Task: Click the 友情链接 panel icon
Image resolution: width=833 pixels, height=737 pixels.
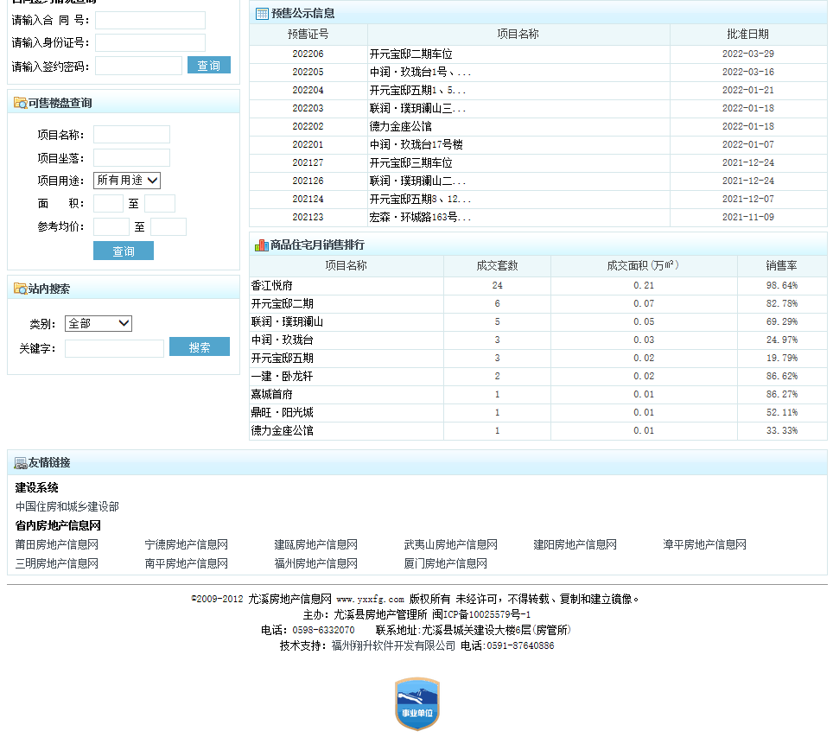Action: click(x=20, y=463)
